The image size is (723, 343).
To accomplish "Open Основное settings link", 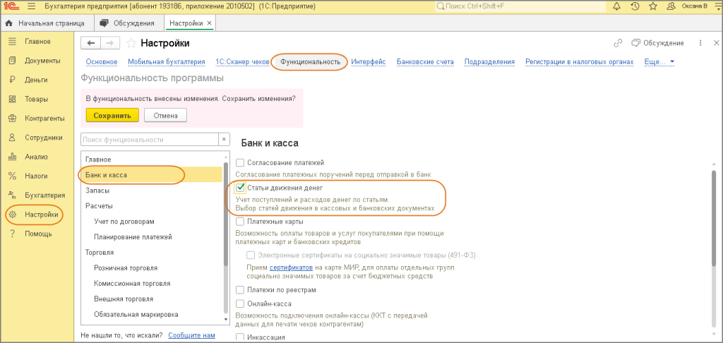I will tap(102, 62).
